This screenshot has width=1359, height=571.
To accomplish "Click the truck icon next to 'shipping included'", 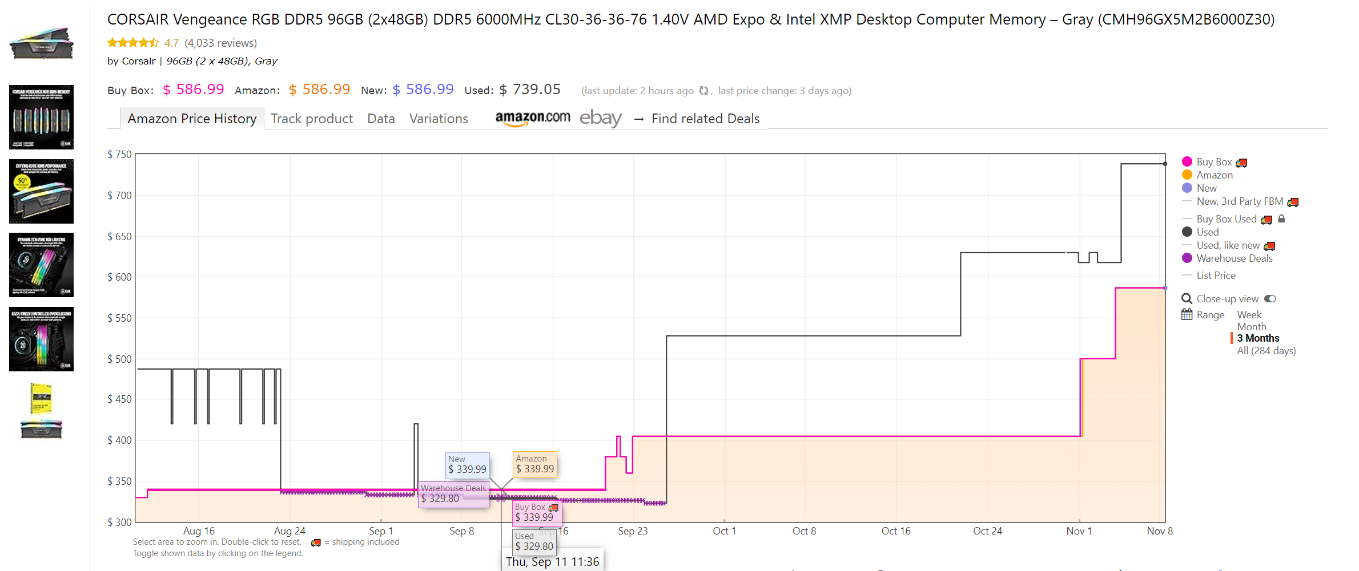I will pyautogui.click(x=316, y=542).
